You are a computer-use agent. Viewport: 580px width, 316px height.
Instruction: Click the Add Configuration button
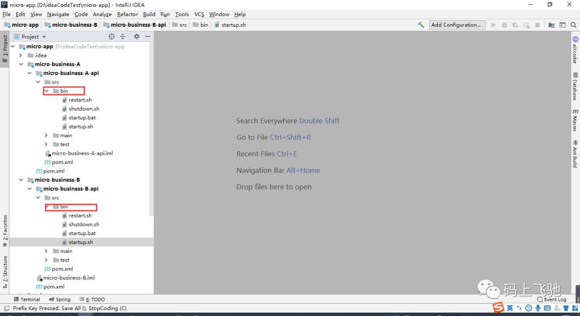[x=457, y=25]
